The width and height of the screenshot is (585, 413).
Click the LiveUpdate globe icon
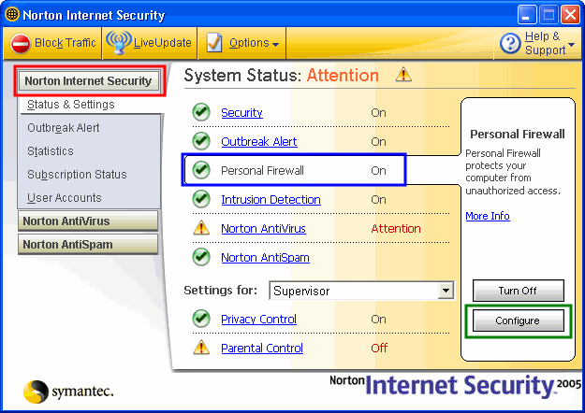118,42
